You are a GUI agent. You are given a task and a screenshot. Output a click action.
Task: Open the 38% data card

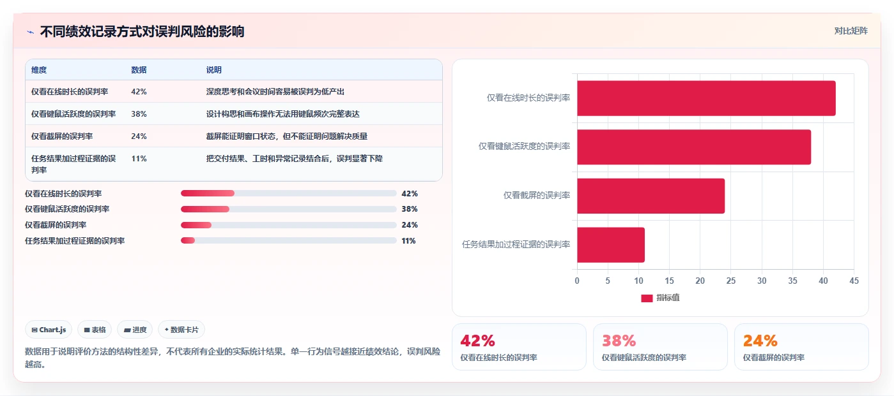click(x=660, y=347)
